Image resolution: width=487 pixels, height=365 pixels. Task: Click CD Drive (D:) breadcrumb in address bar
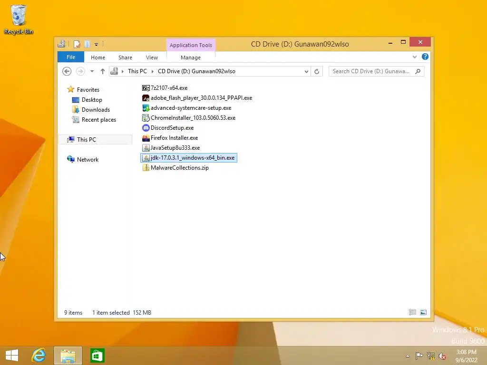pyautogui.click(x=196, y=71)
